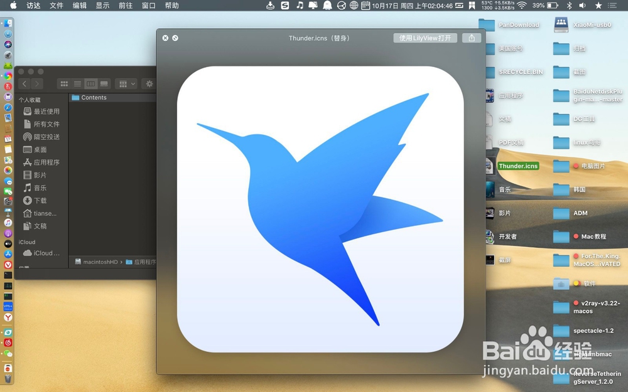Select spectacle-1.2 folder on desktop
Image resolution: width=628 pixels, height=392 pixels.
[x=583, y=331]
